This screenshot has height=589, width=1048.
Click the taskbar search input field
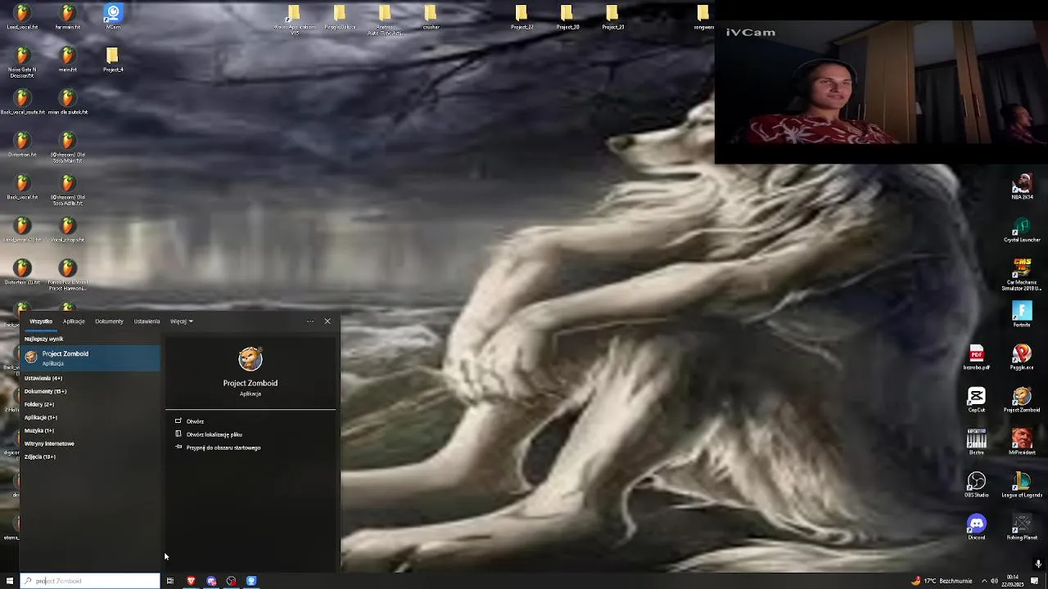coord(90,581)
